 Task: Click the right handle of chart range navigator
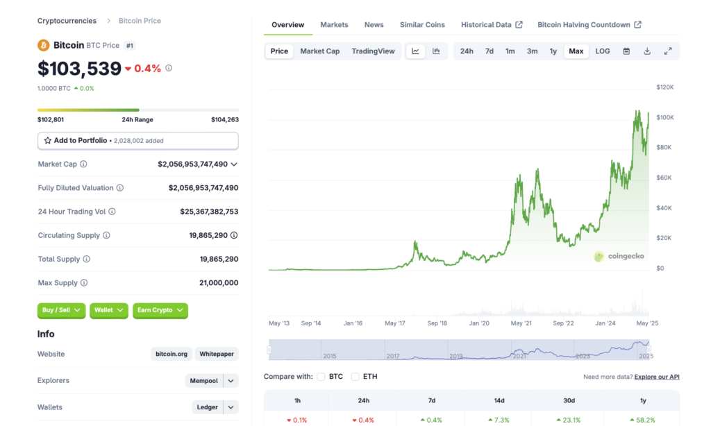tap(649, 350)
